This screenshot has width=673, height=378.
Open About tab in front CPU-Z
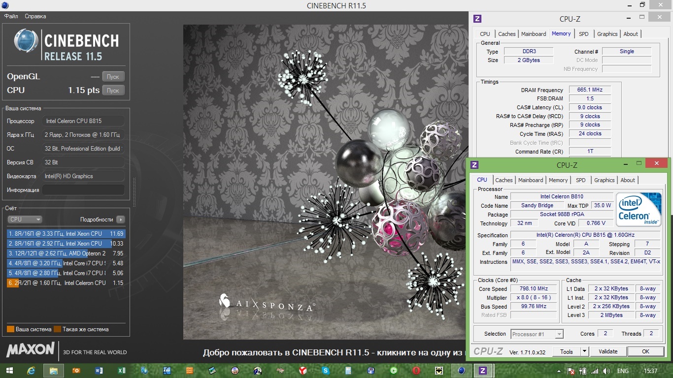click(x=628, y=180)
